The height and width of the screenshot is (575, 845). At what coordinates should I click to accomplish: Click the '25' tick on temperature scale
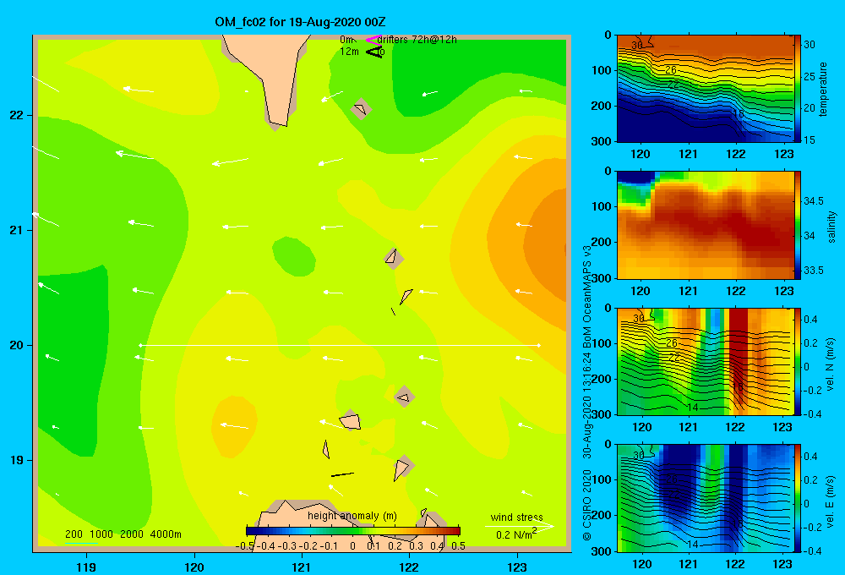point(810,77)
